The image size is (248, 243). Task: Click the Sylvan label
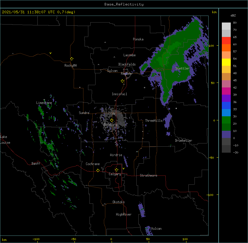tap(112, 71)
